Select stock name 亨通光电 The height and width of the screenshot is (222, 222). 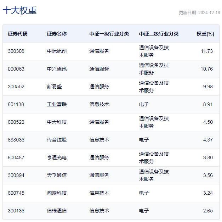[57, 157]
